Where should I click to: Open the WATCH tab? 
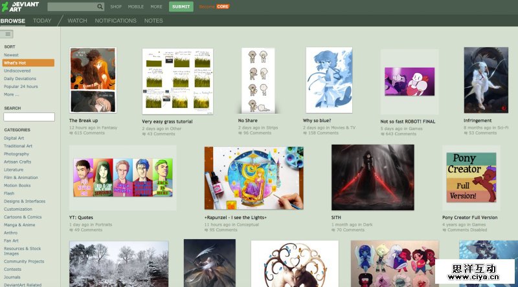[77, 21]
